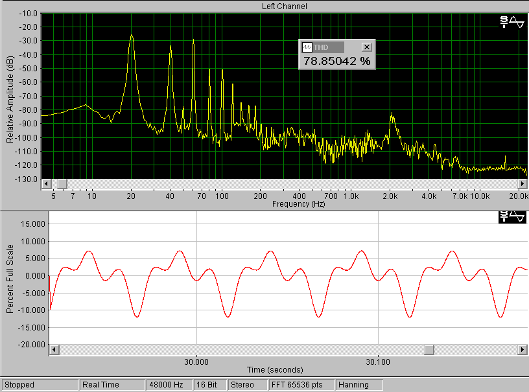
Task: Click the 1.0k frequency axis label
Action: pyautogui.click(x=351, y=196)
